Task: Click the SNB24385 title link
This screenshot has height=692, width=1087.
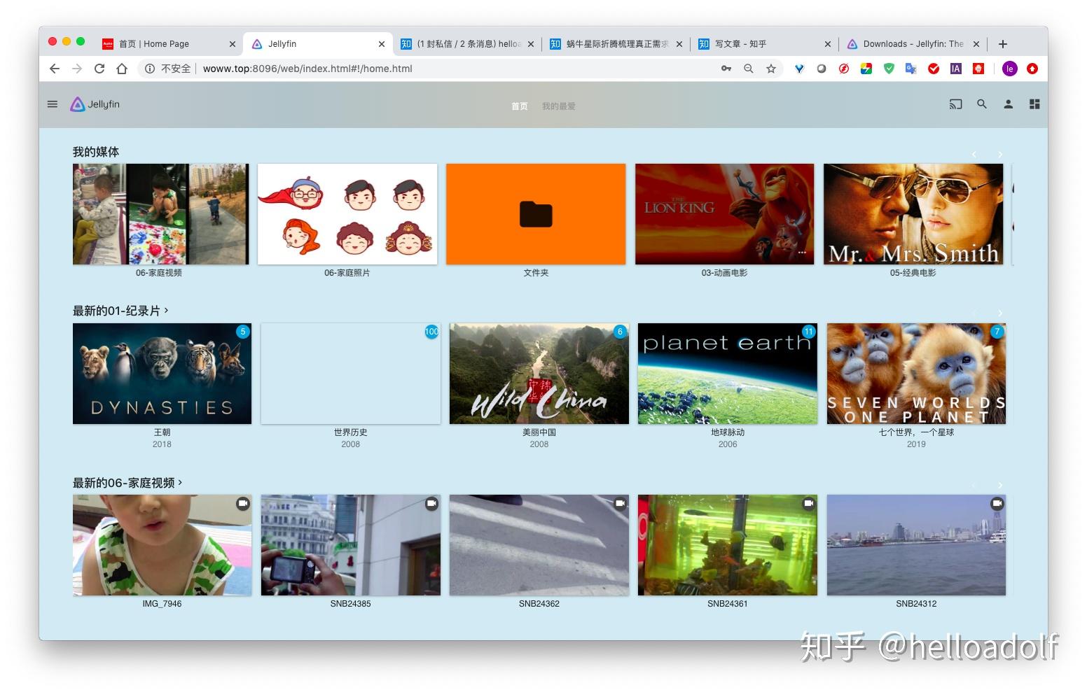Action: coord(351,604)
